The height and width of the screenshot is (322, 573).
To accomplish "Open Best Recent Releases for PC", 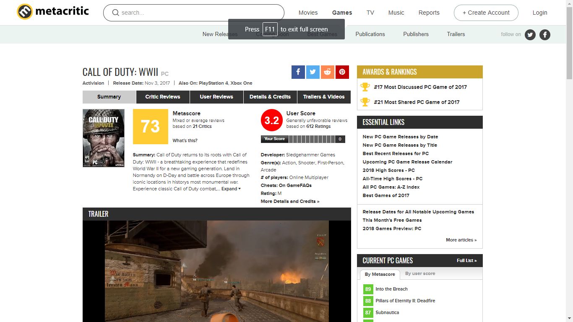I will click(x=396, y=153).
